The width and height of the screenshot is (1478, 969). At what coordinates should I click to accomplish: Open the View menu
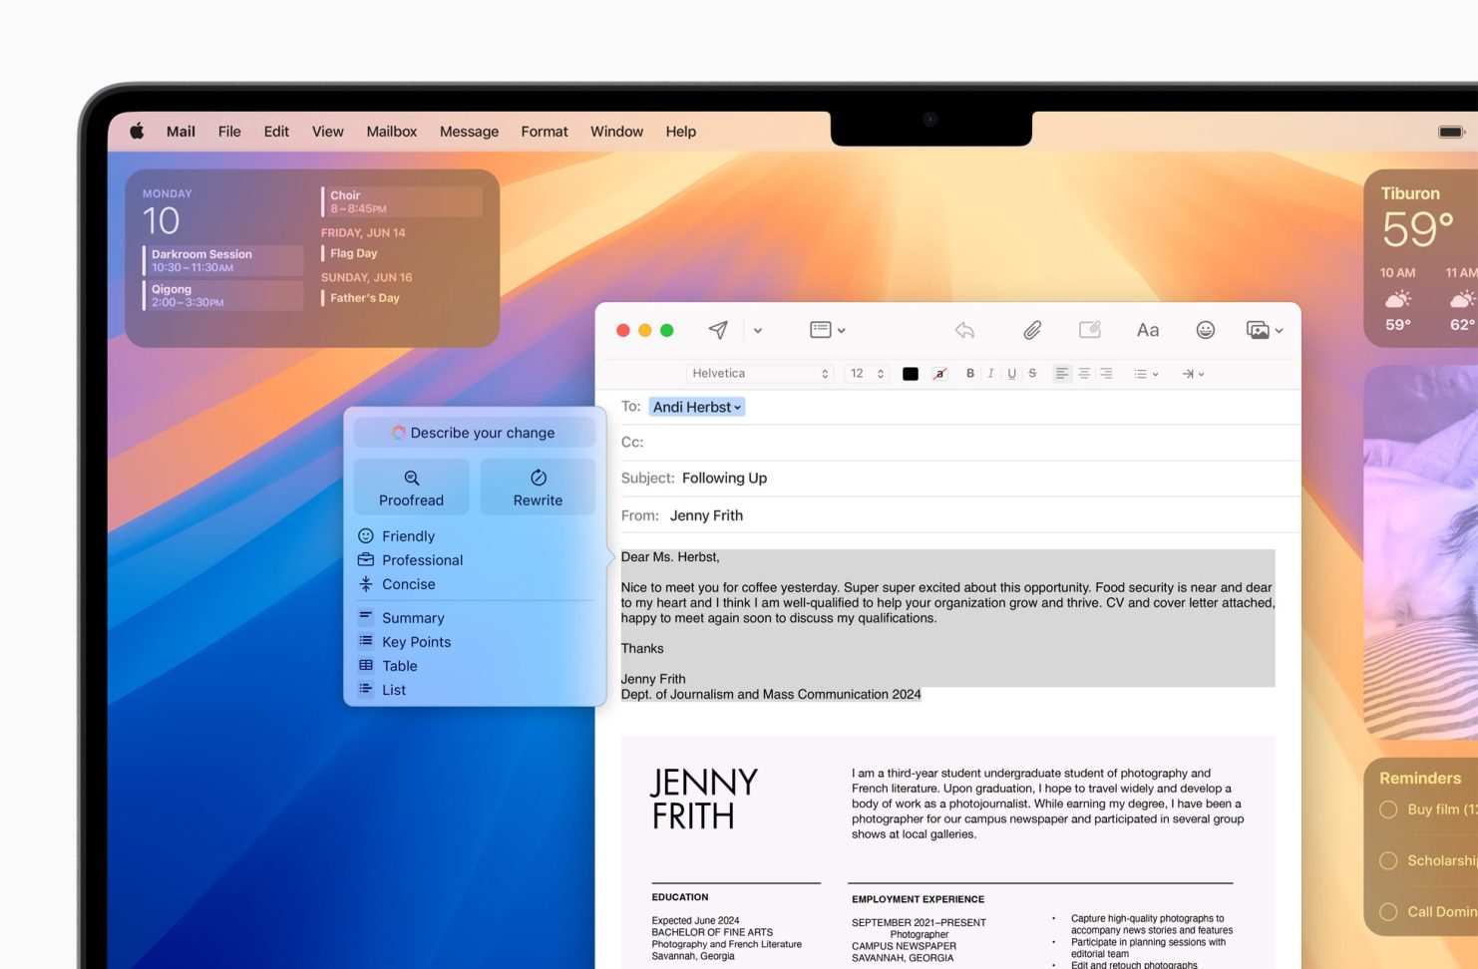click(327, 132)
